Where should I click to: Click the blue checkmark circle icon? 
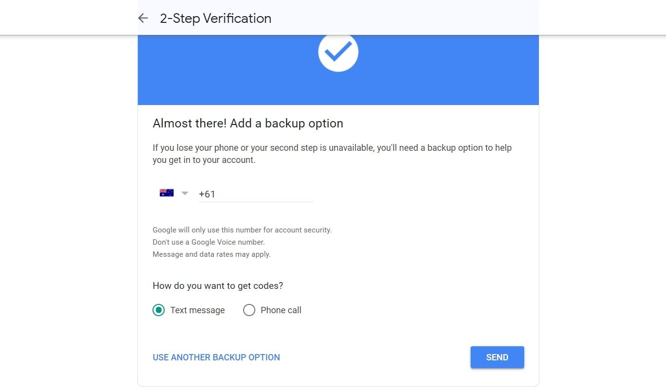[338, 52]
